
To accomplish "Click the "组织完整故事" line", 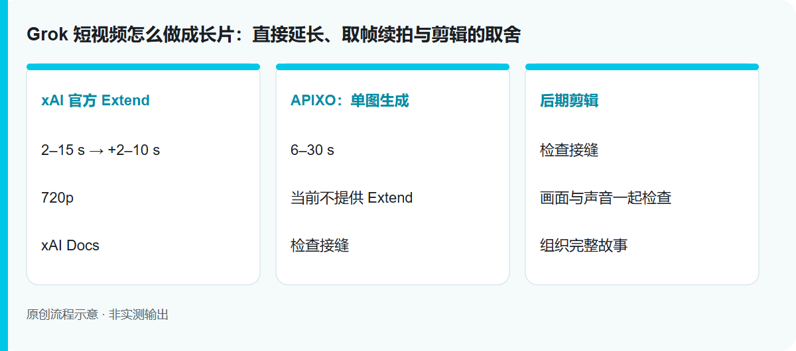I will click(584, 246).
